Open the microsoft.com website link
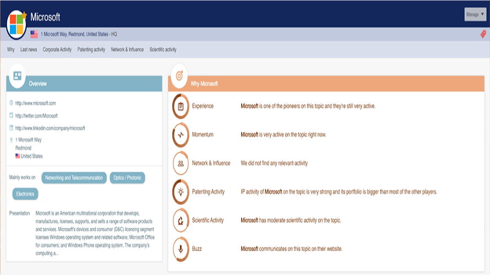490x275 pixels. (x=36, y=103)
